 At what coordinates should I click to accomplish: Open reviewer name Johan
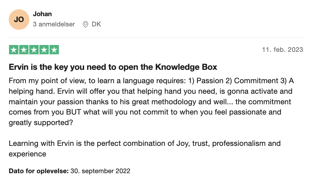42,14
